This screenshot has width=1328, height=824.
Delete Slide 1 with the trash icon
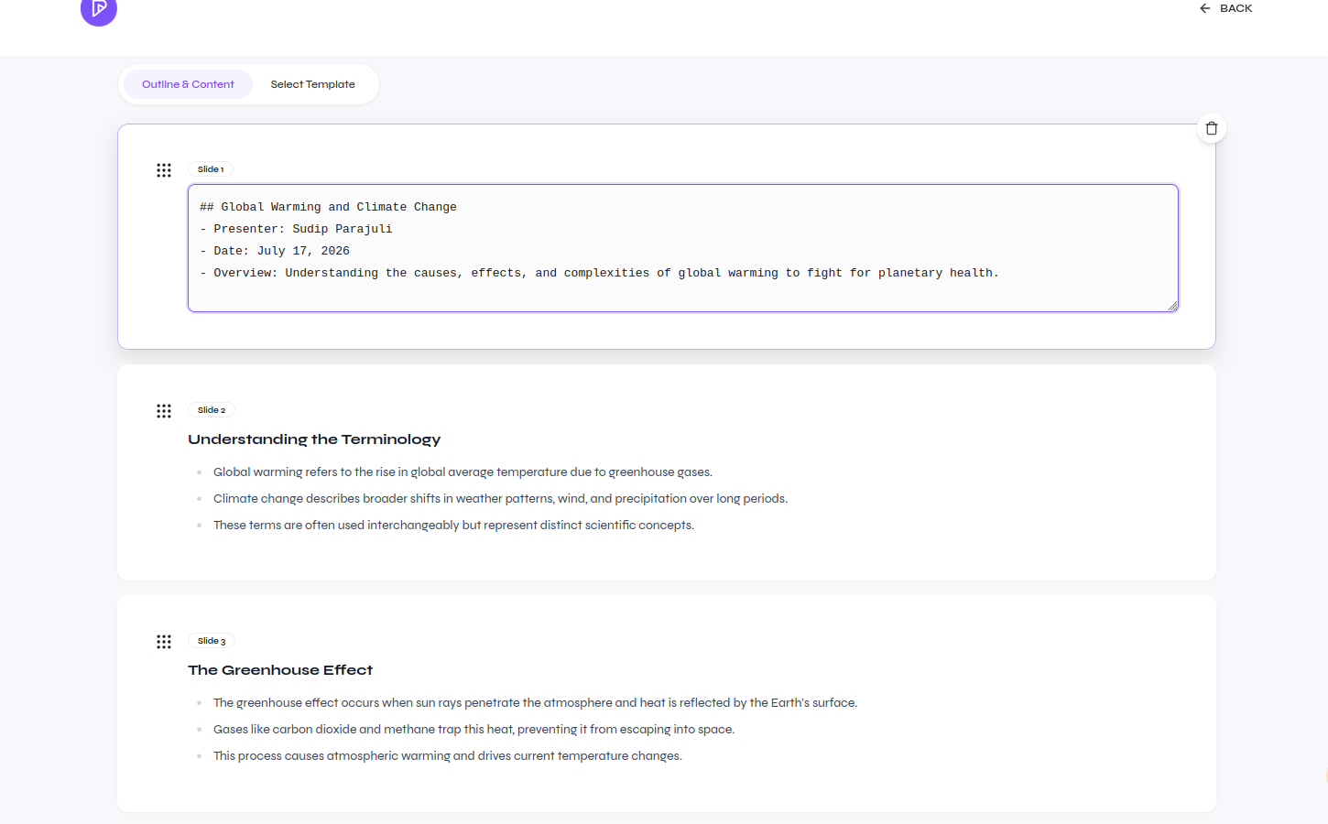1212,128
